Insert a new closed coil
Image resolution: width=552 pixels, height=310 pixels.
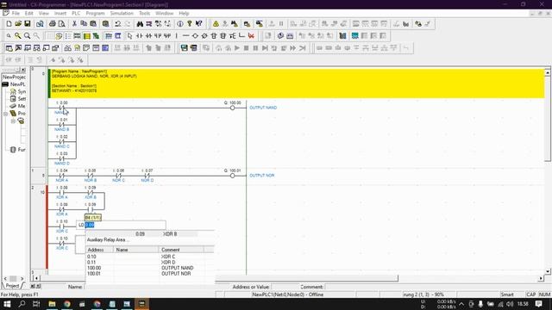[x=204, y=36]
